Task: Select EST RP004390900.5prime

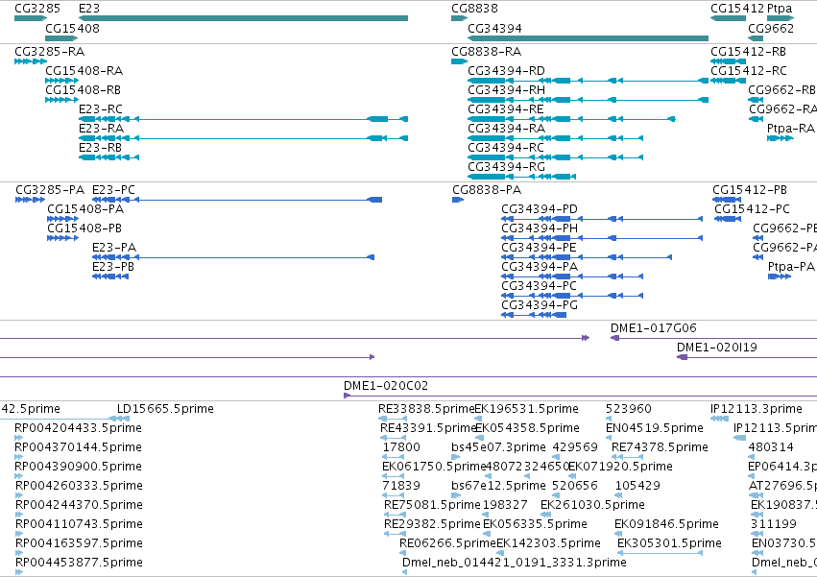Action: point(78,467)
